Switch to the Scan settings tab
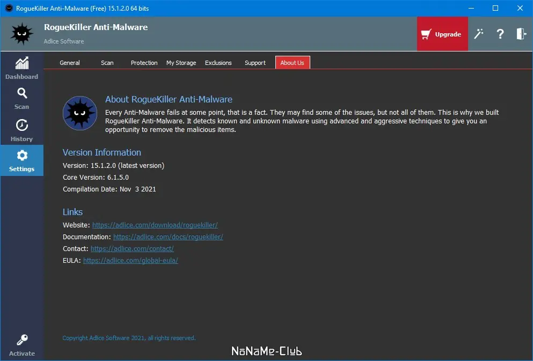 coord(107,63)
